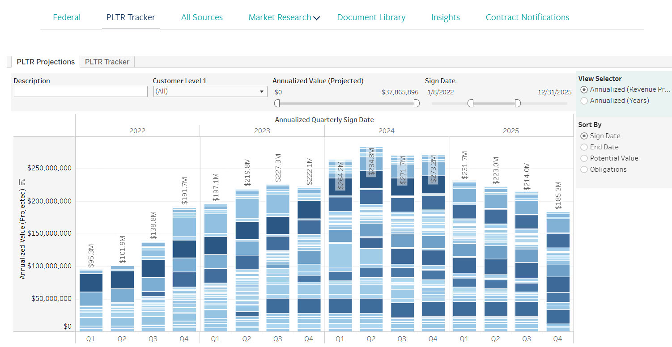Click the $197.1M bar for 2023 Q1

[216, 267]
